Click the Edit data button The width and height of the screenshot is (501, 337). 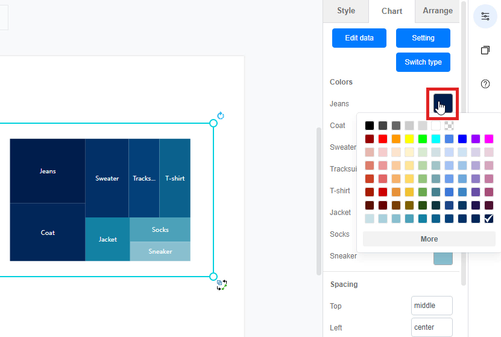(x=359, y=38)
